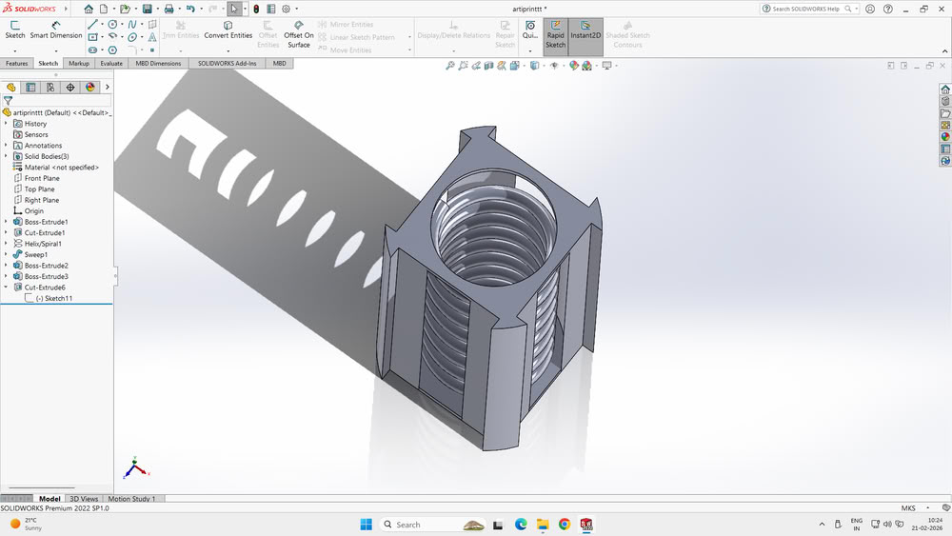Select the Ellipse sketch tool
The height and width of the screenshot is (536, 952).
(x=132, y=37)
